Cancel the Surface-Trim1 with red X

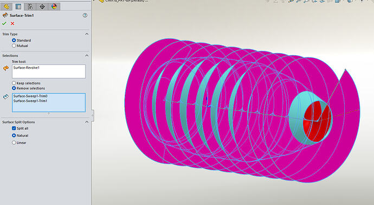point(12,23)
